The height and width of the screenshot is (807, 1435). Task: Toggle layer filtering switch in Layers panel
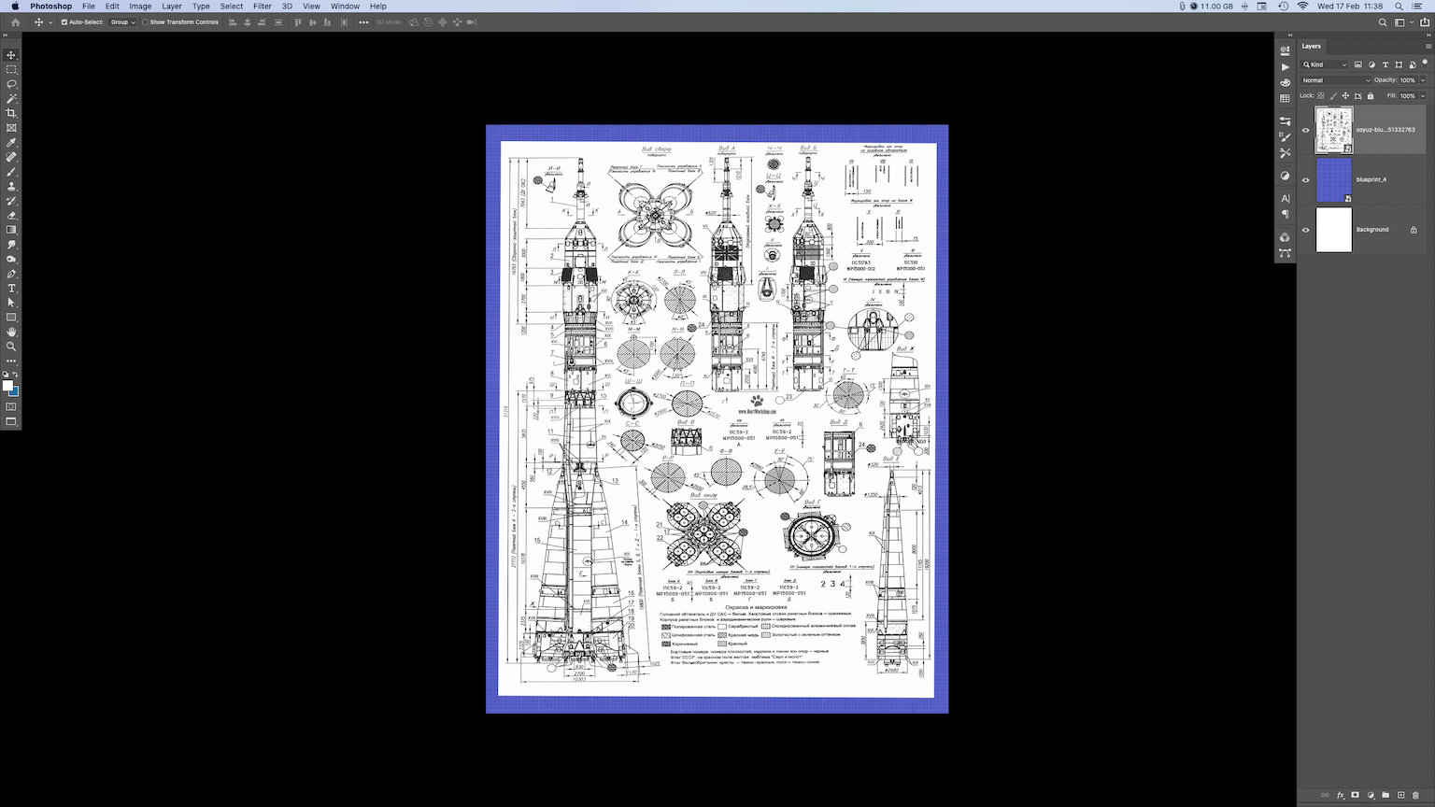tap(1425, 64)
